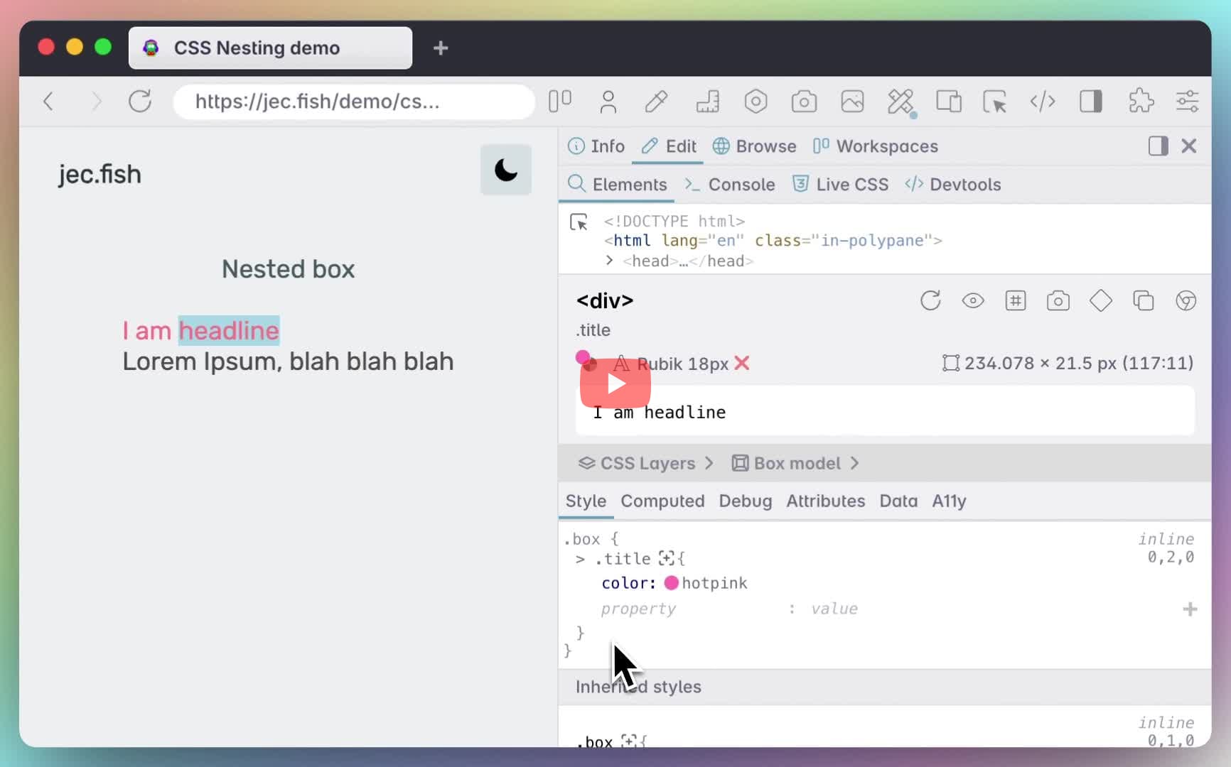Switch to the Edit tab
The width and height of the screenshot is (1231, 767).
pos(668,146)
